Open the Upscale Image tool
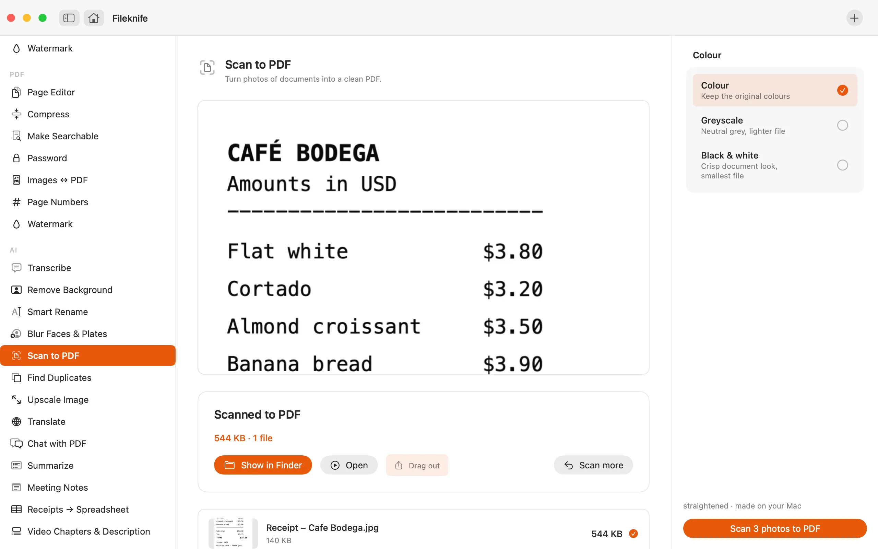This screenshot has width=878, height=549. pyautogui.click(x=88, y=399)
